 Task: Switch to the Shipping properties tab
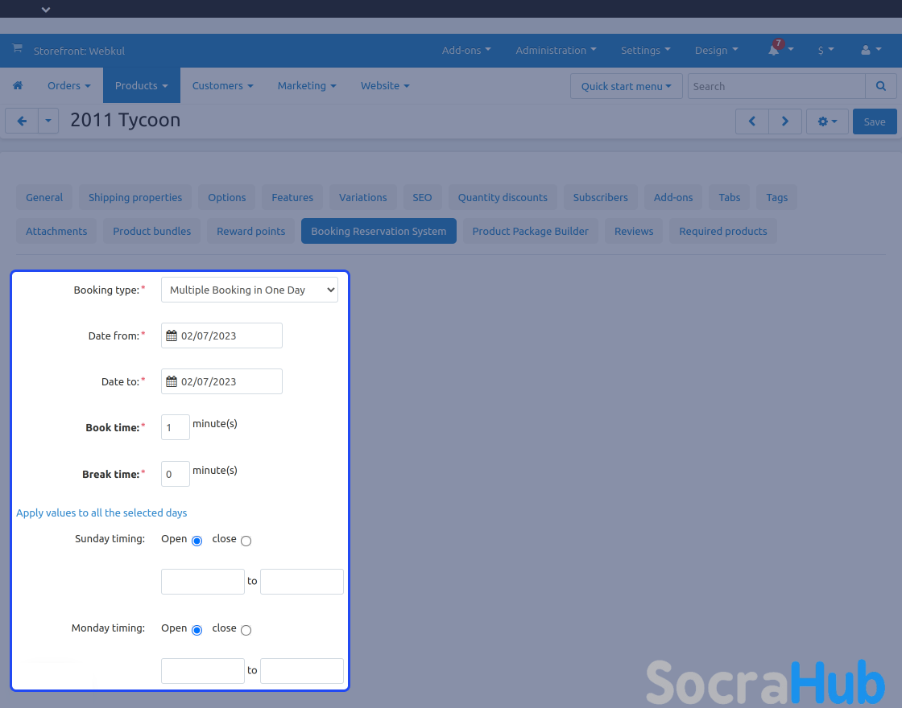135,197
